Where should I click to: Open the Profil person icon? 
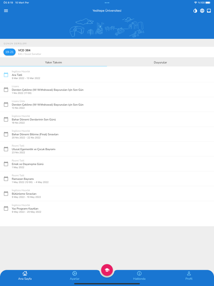(189, 273)
